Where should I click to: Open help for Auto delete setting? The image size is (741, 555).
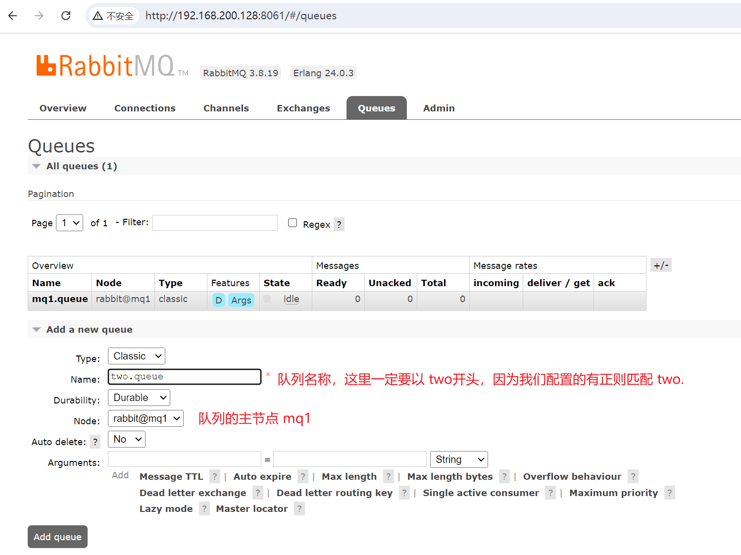95,442
